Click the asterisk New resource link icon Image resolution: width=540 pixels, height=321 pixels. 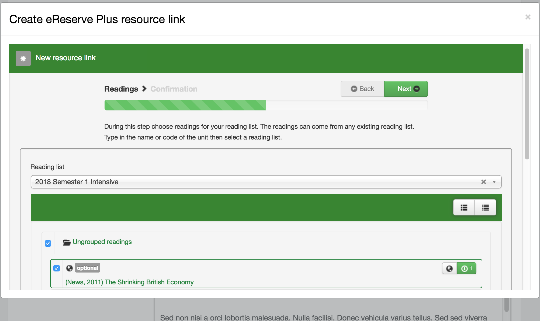point(23,58)
